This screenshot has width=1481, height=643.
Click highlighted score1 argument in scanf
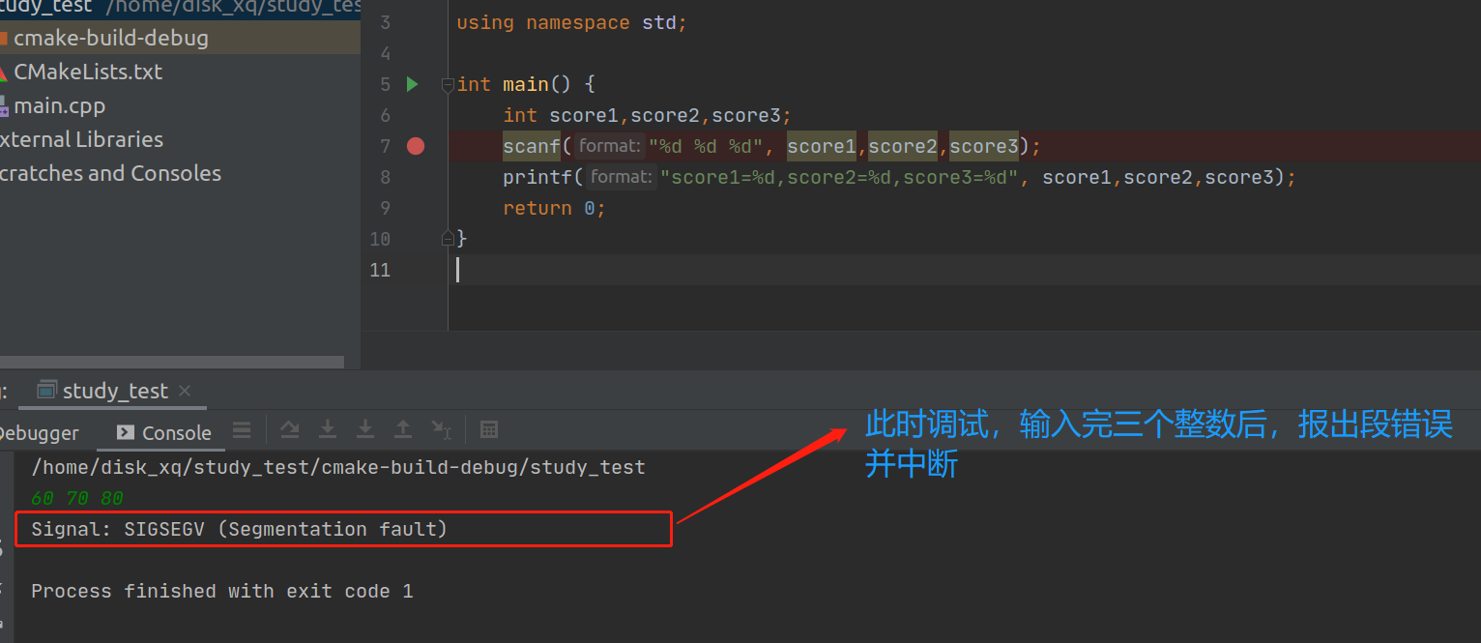tap(822, 146)
